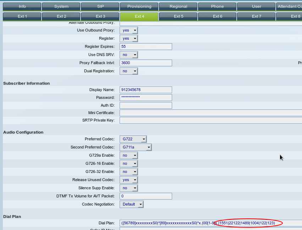Screen dimensions: 302x230
Task: Open the Second Preferred Codec dropdown
Action: pos(136,147)
